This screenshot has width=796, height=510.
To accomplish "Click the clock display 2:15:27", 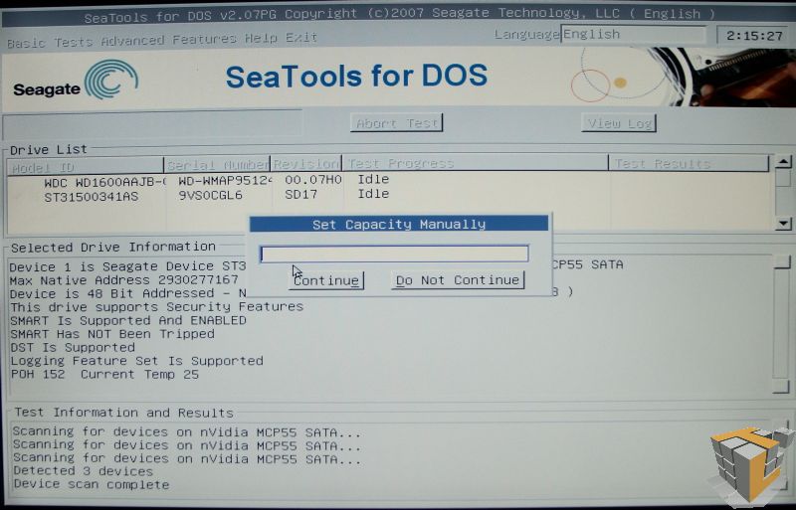I will click(754, 36).
